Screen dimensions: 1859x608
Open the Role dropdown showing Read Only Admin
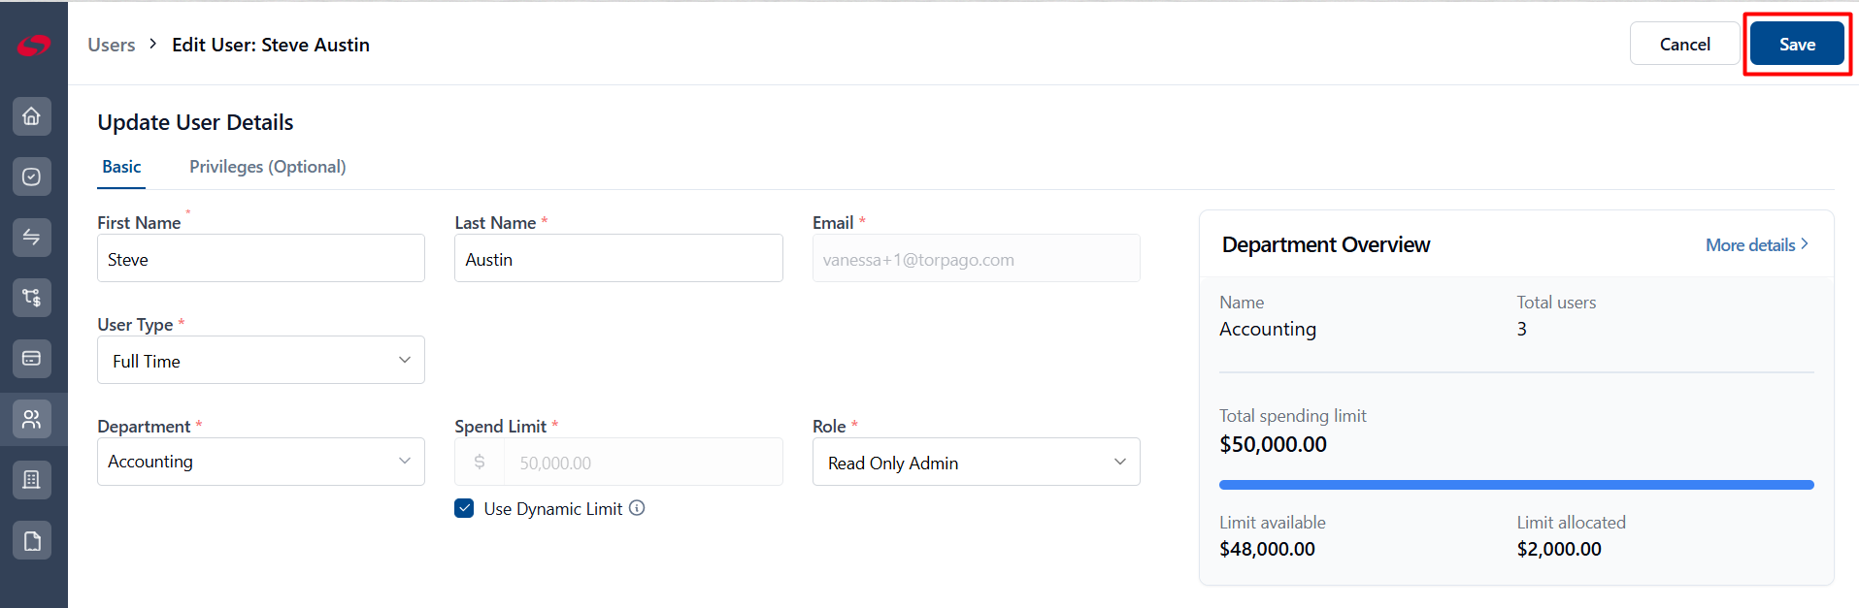pyautogui.click(x=976, y=462)
